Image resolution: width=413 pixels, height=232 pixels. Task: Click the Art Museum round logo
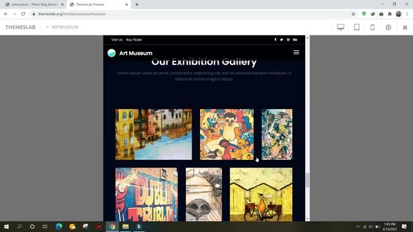tap(112, 53)
